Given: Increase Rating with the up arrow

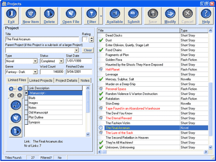Looking at the screenshot, I should pos(91,38).
